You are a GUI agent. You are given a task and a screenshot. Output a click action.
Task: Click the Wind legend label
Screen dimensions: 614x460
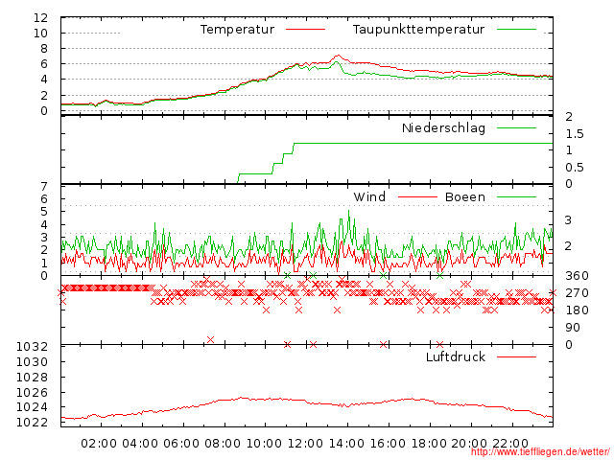369,197
